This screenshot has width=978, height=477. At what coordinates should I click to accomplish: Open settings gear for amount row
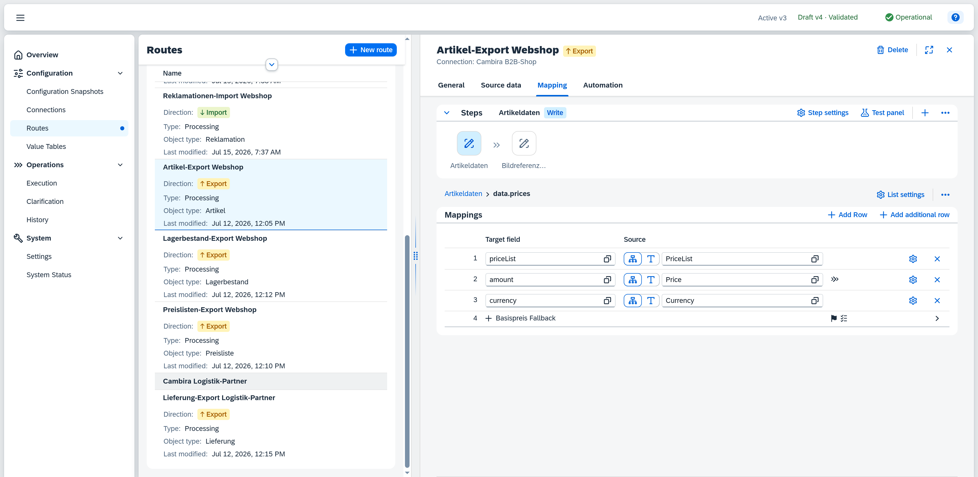coord(913,280)
